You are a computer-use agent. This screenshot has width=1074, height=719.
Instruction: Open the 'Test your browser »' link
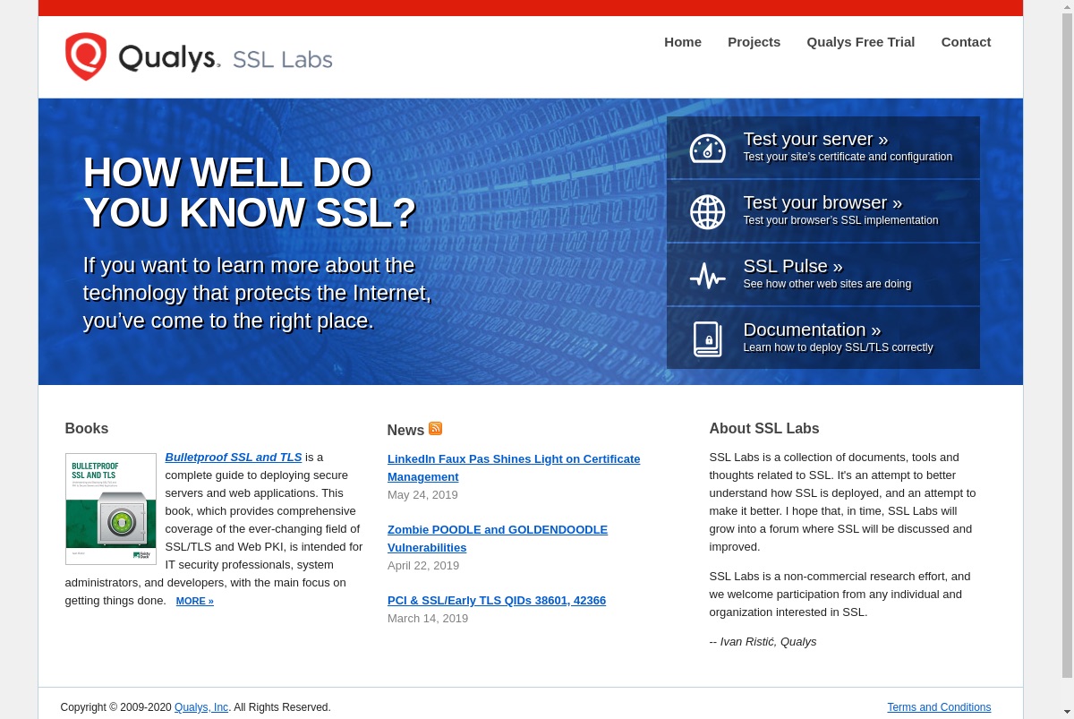pos(823,202)
